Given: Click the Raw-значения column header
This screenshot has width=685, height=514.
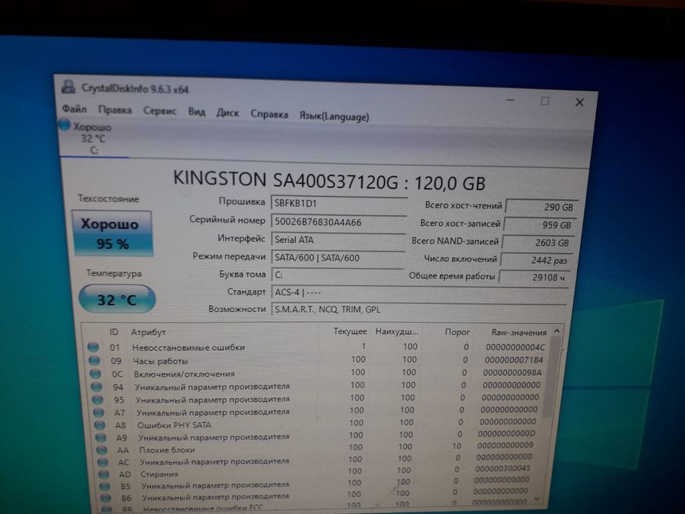Looking at the screenshot, I should [519, 333].
